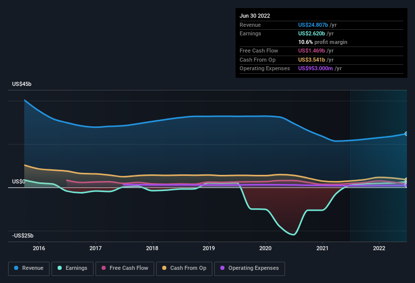Toggle Cash From Op legend button
415x283 pixels.
click(x=185, y=268)
